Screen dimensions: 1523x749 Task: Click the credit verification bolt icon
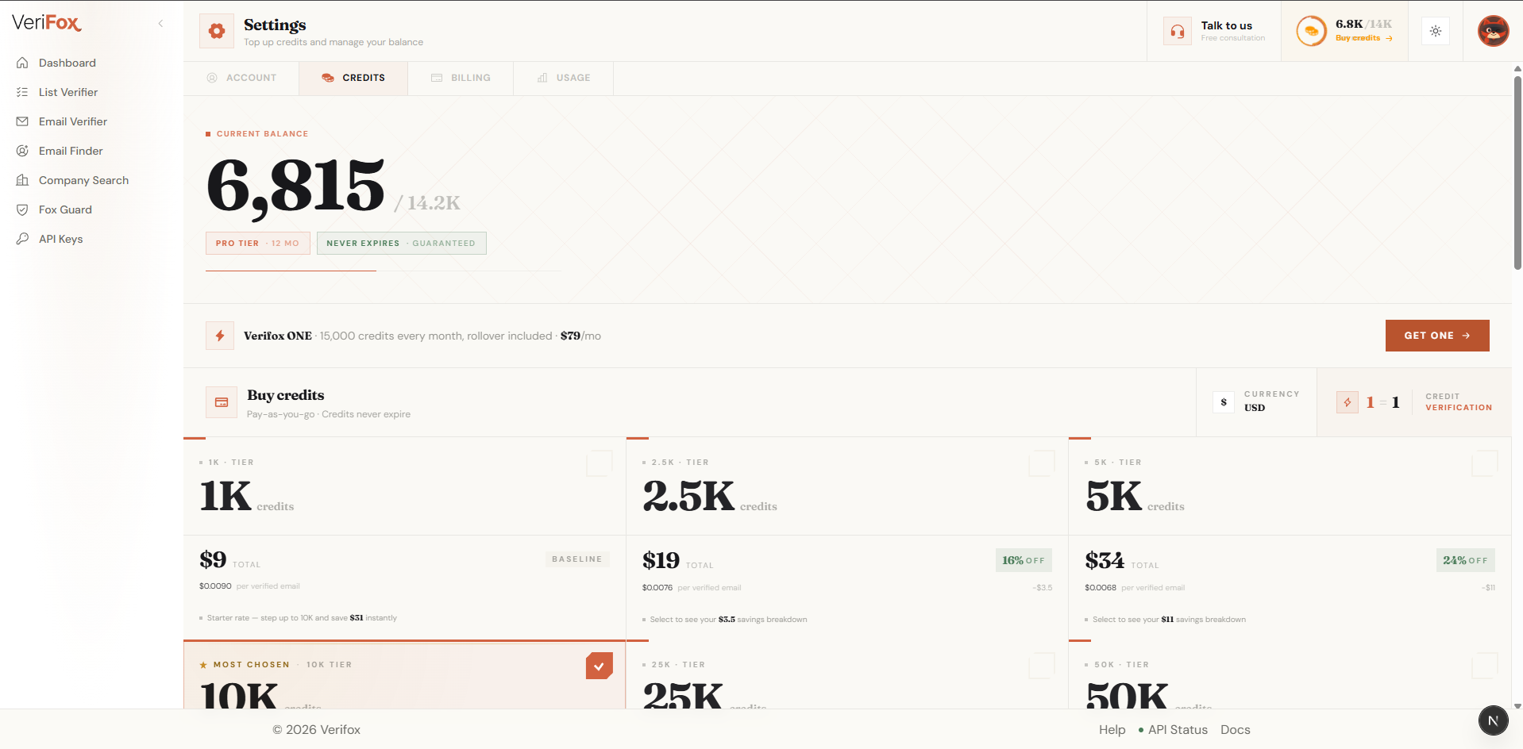[1348, 402]
